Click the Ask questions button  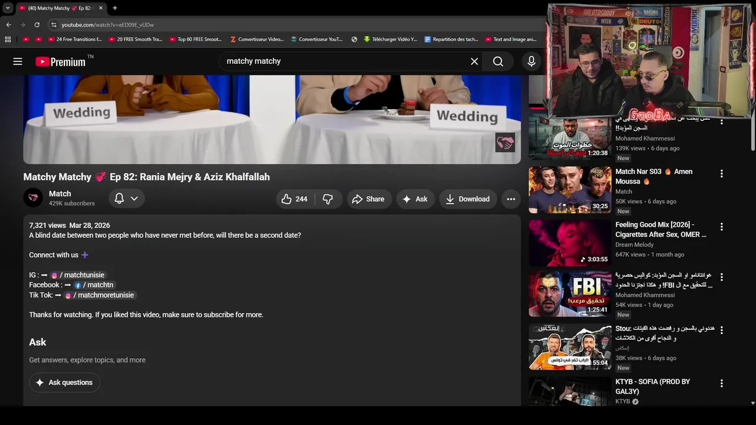[64, 382]
